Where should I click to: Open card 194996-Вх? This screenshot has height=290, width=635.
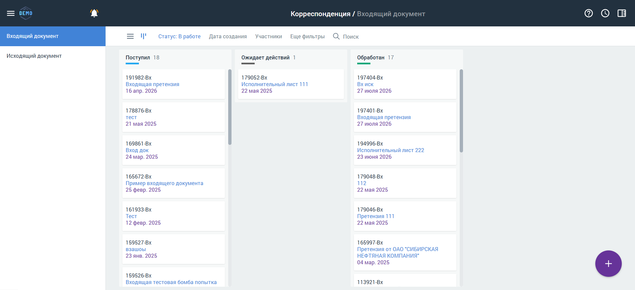click(405, 150)
